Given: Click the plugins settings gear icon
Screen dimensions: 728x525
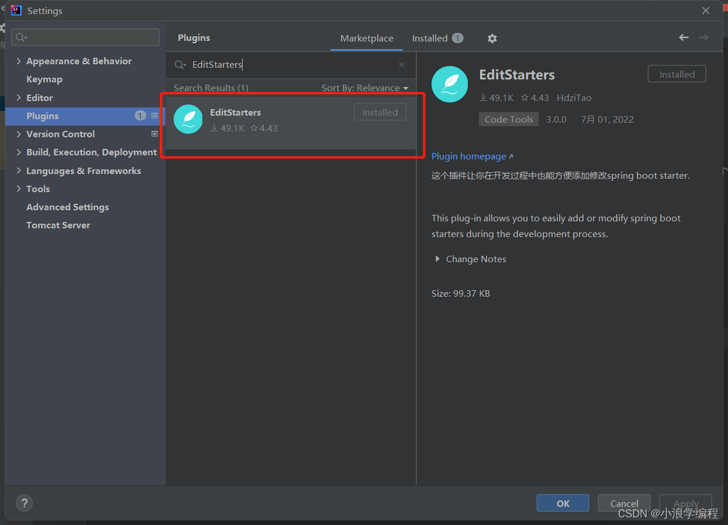Looking at the screenshot, I should coord(492,39).
